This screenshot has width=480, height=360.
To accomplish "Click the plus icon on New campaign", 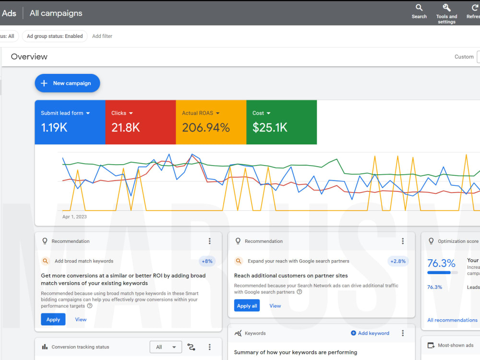I will (44, 83).
